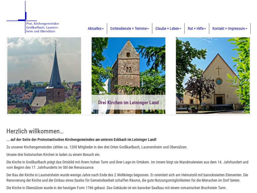
Task: Select the Glaube + Leben menu item
Action: [167, 29]
